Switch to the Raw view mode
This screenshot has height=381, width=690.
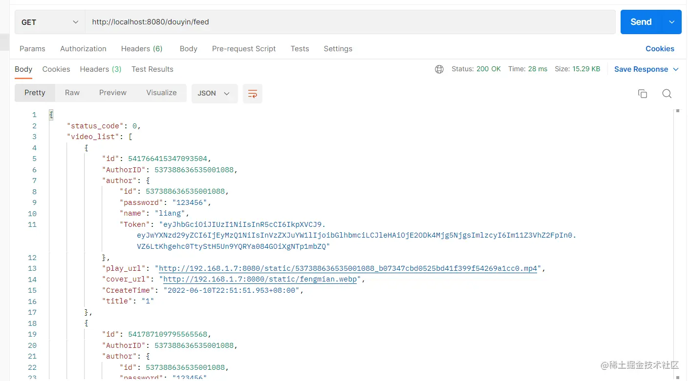(72, 93)
